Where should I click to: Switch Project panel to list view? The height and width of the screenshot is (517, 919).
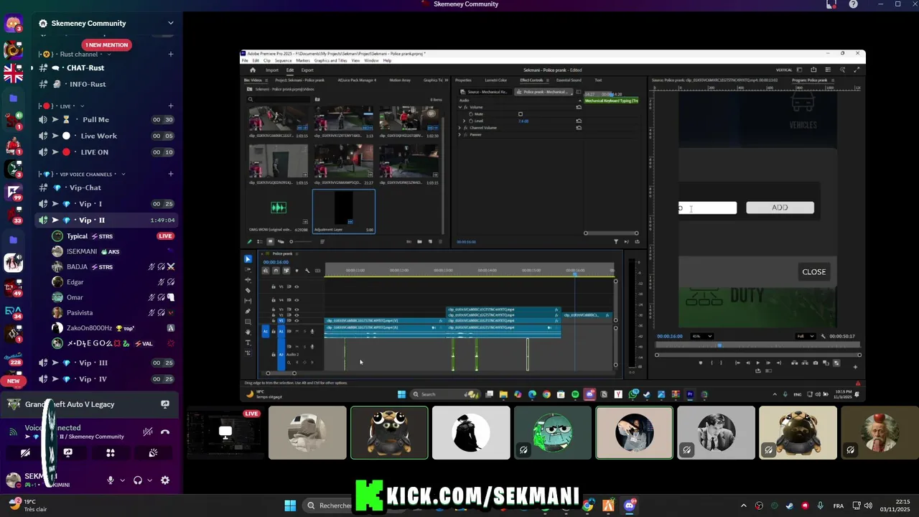260,241
